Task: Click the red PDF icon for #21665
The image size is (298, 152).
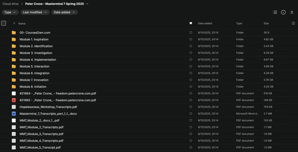Action: pos(14,100)
